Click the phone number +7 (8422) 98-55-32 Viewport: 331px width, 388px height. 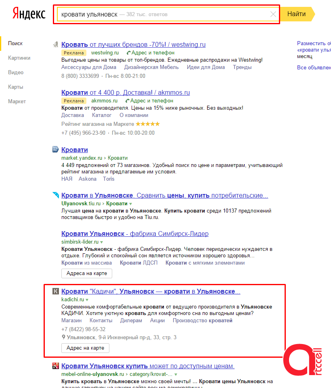tap(84, 329)
